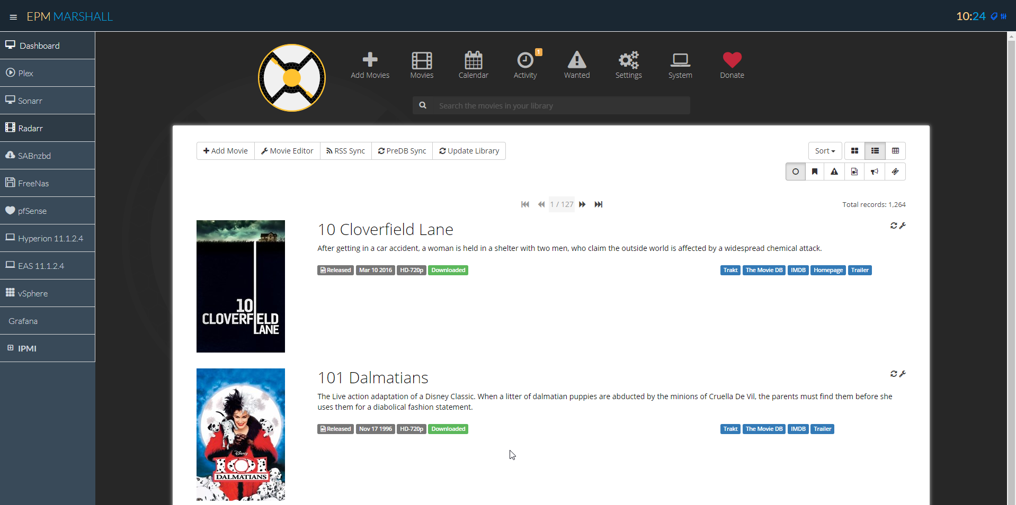Open Add Movies in Radarr header
Viewport: 1016px width, 505px height.
[x=370, y=66]
